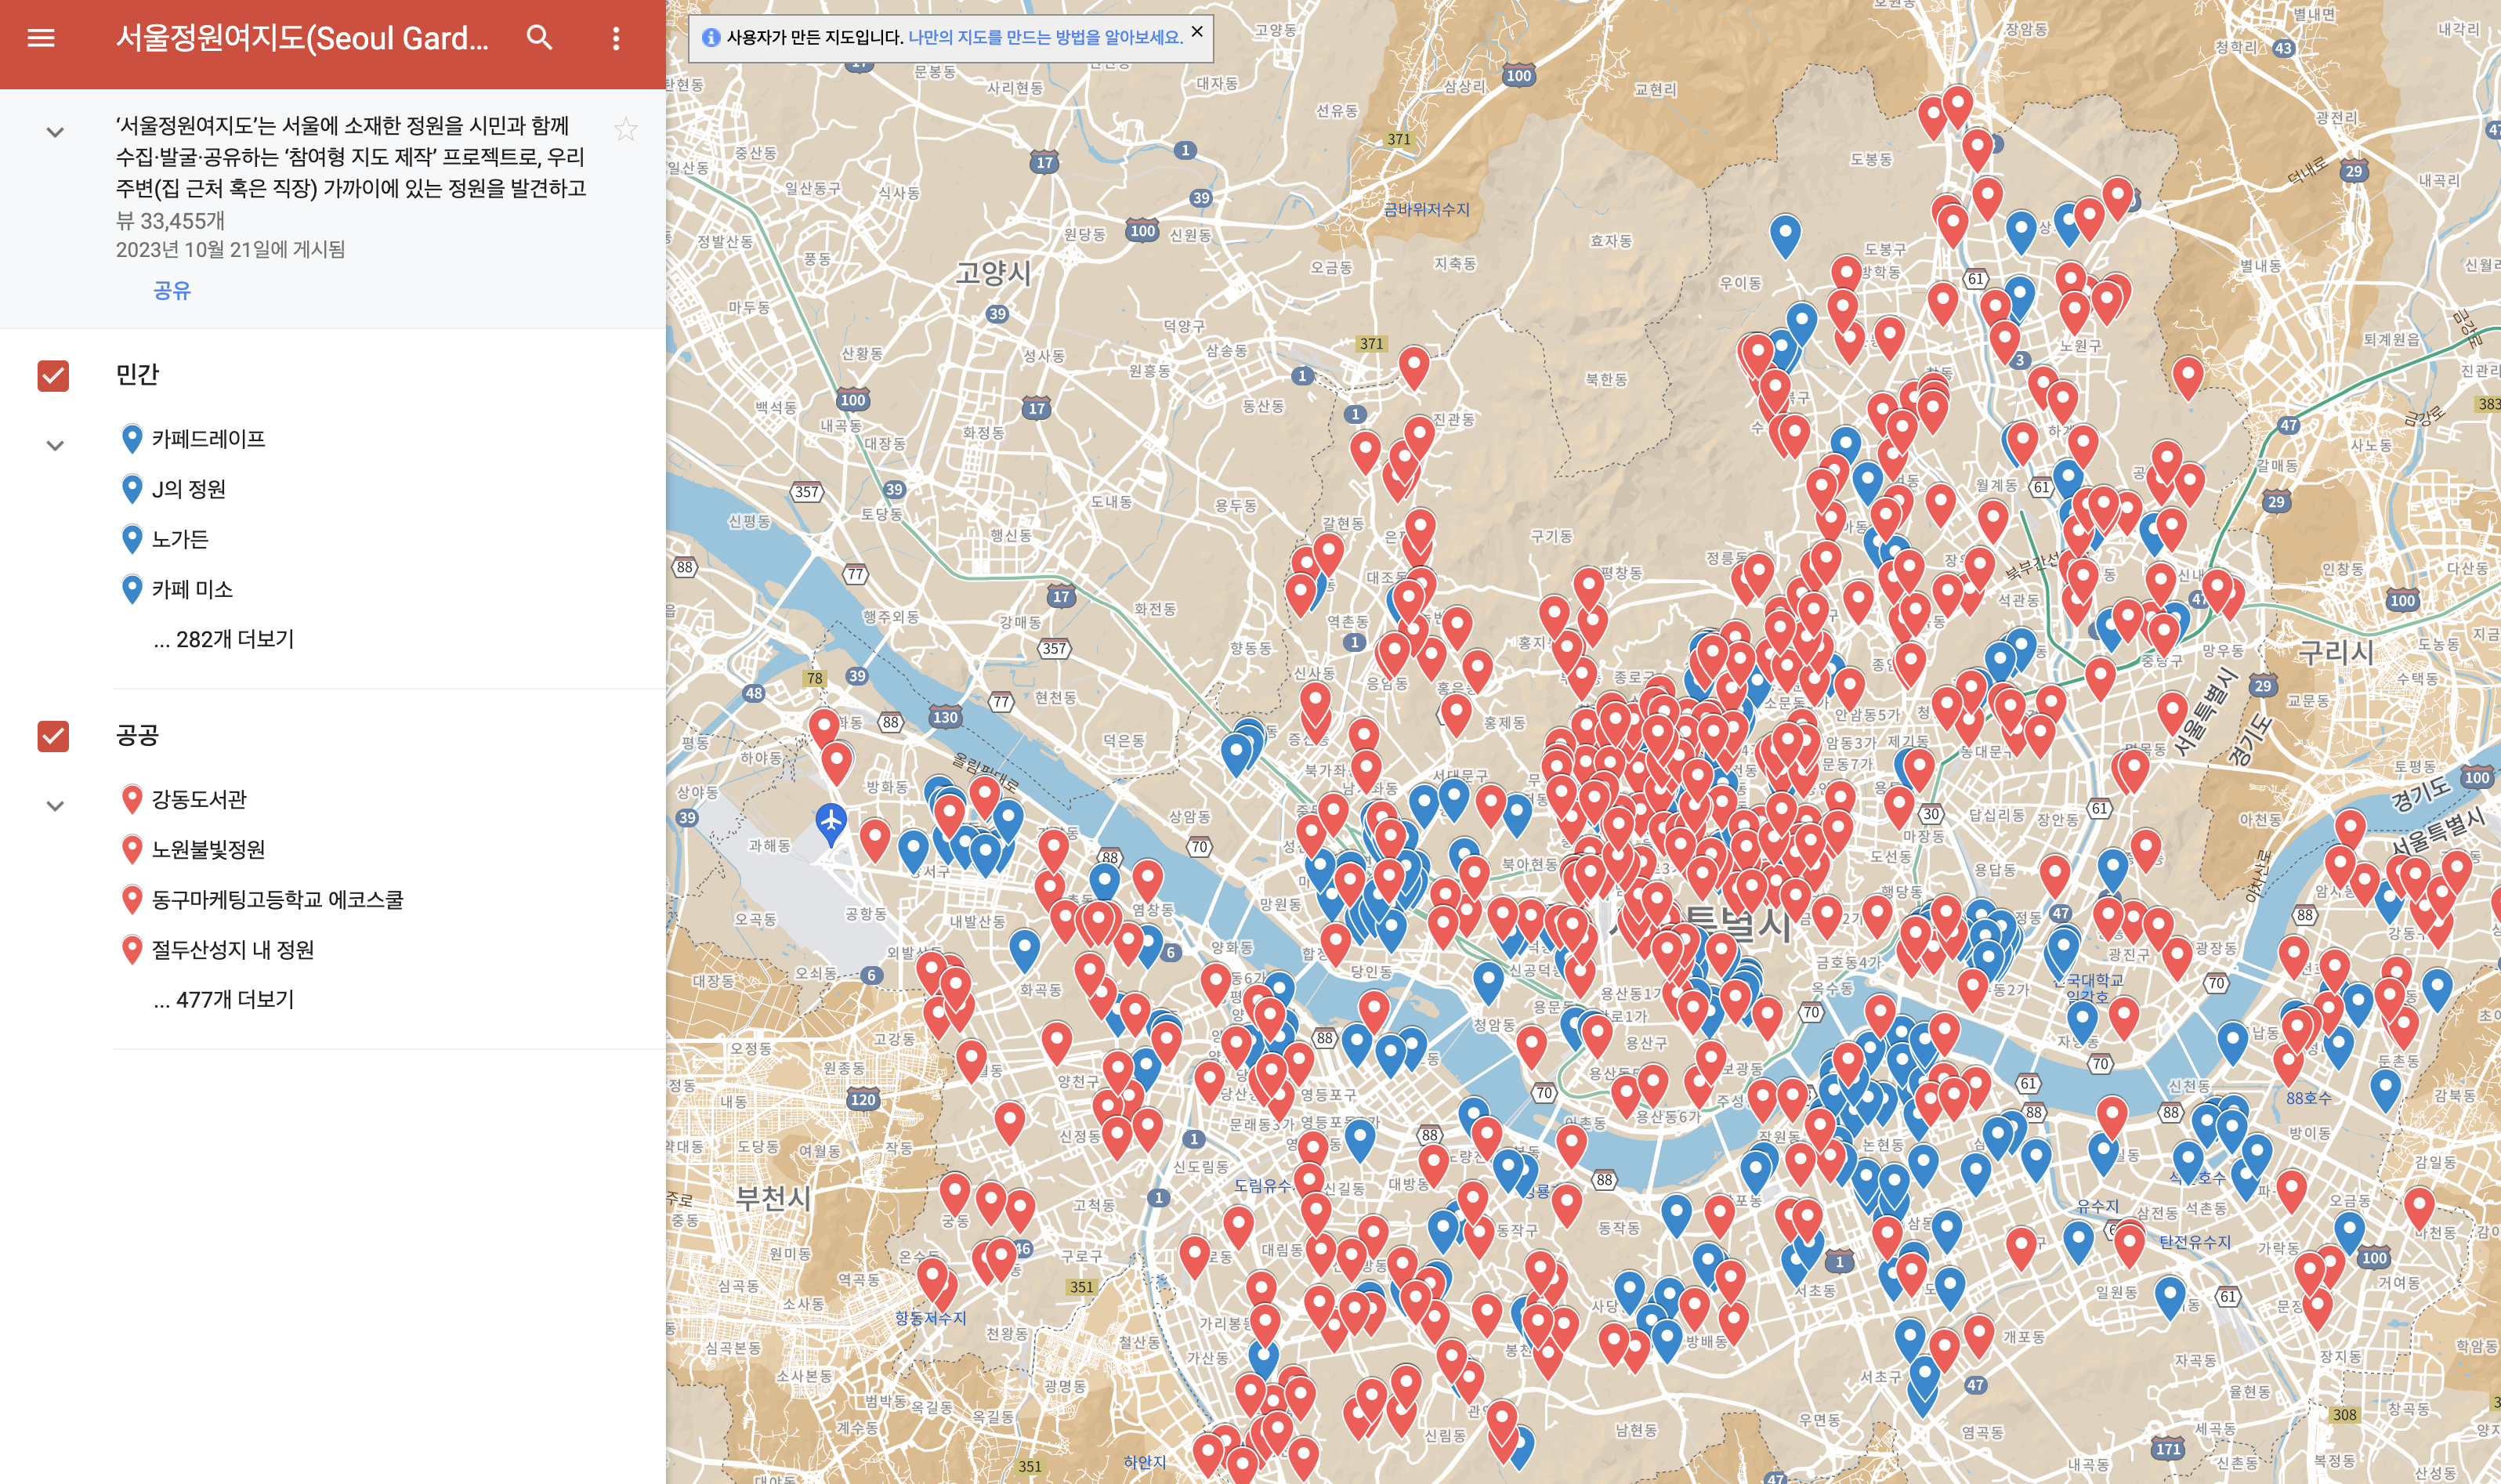Select 노원불빛정원 in the list
Image resolution: width=2501 pixels, height=1484 pixels.
coord(208,849)
